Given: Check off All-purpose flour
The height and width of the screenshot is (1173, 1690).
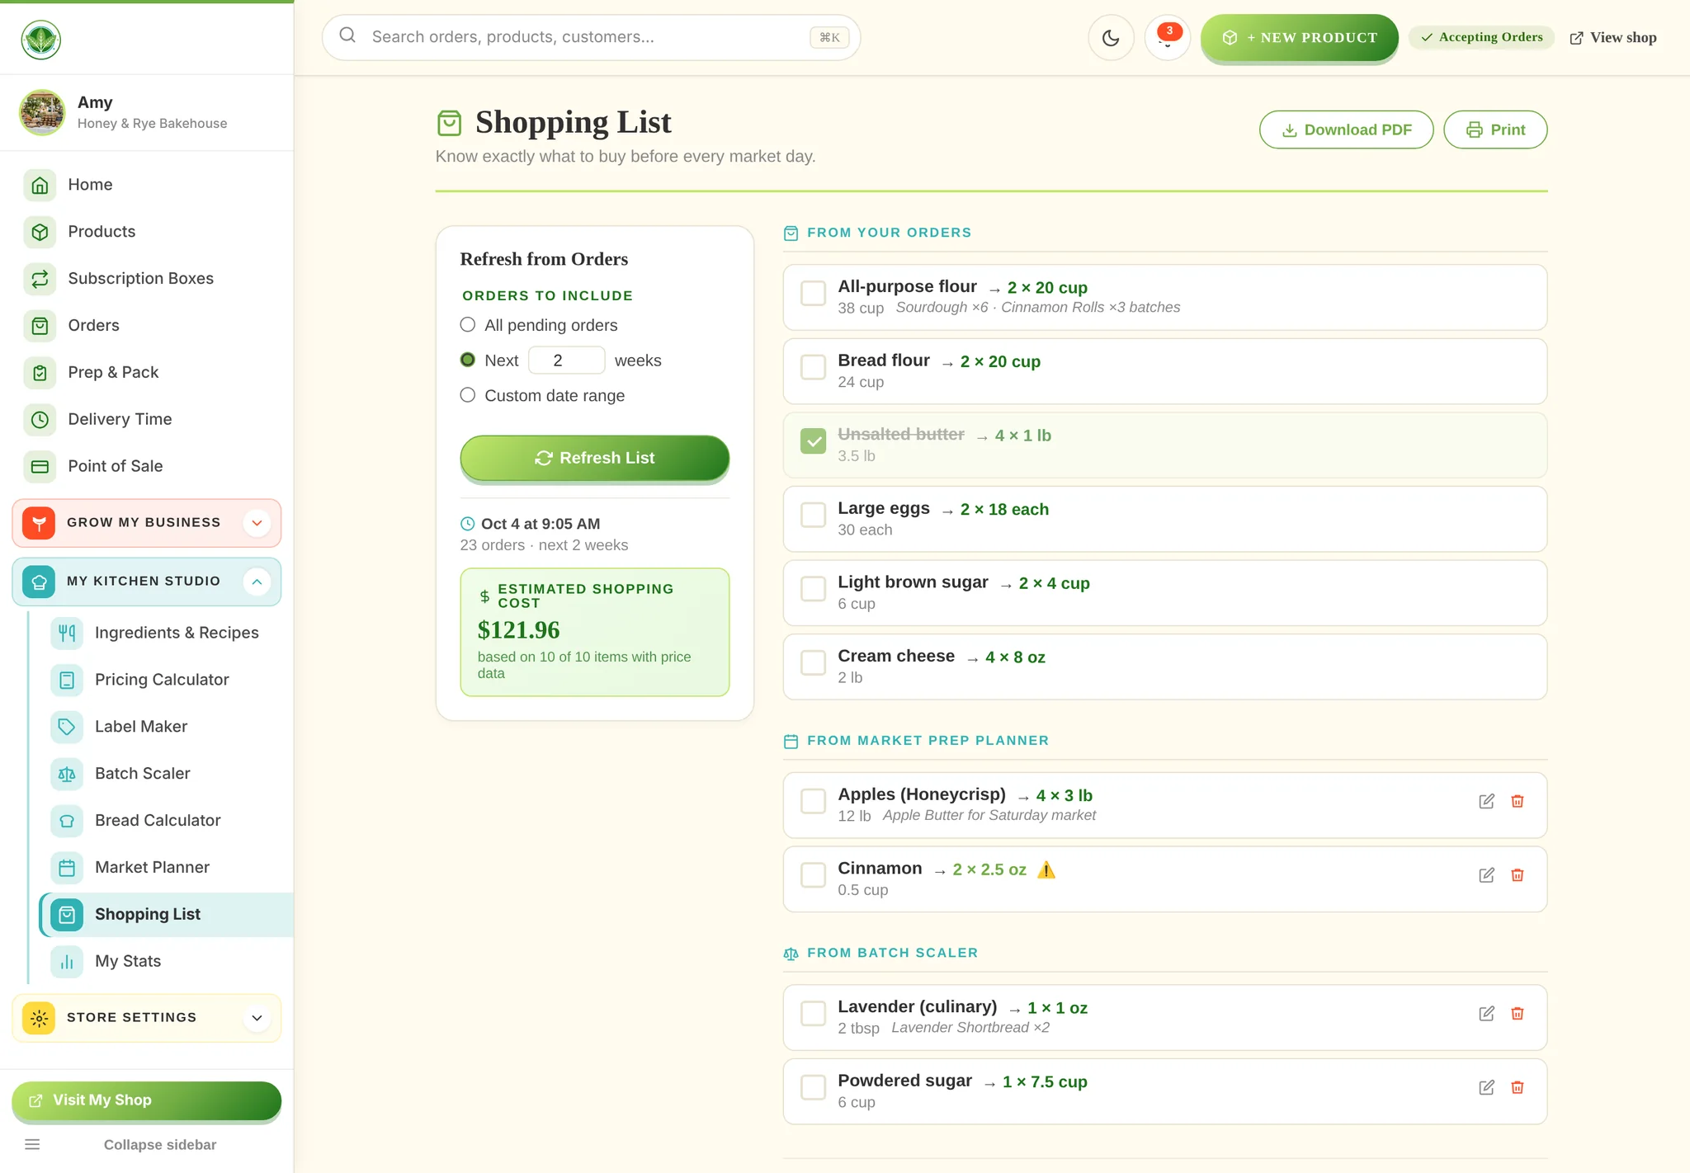Looking at the screenshot, I should tap(813, 293).
